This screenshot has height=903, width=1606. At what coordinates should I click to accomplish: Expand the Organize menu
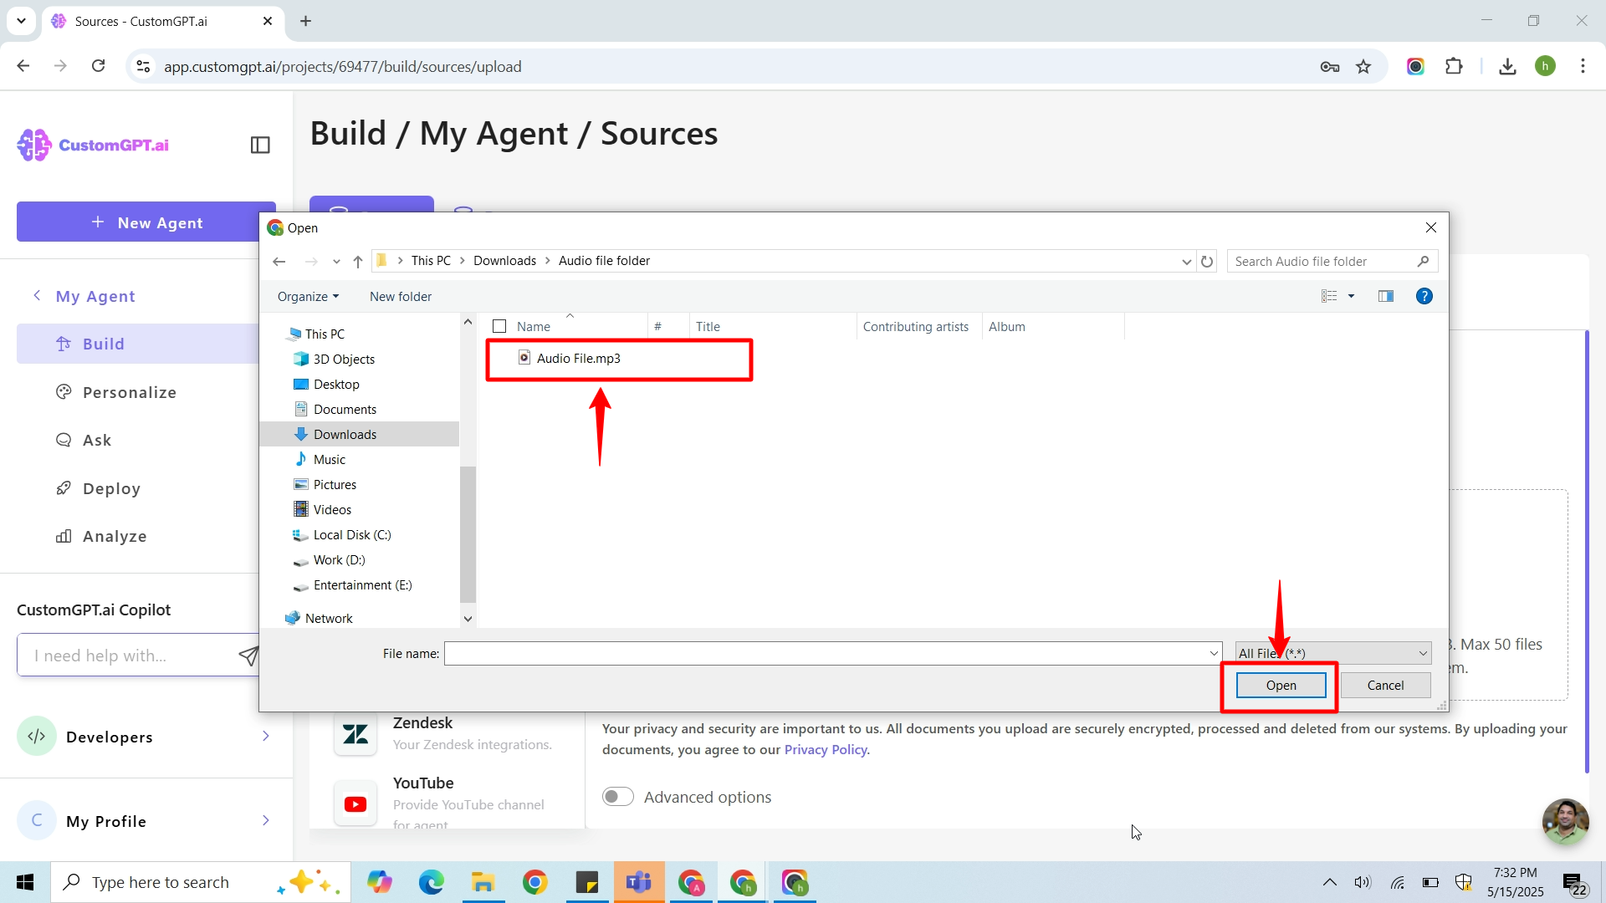tap(308, 297)
